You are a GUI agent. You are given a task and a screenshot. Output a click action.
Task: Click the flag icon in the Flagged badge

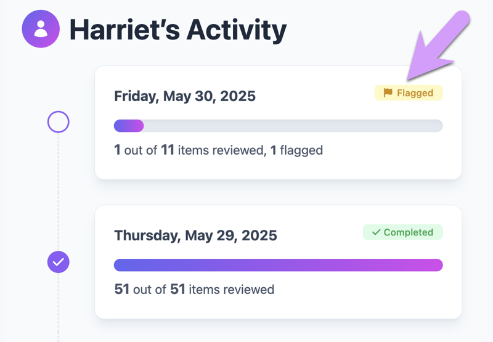pos(388,93)
